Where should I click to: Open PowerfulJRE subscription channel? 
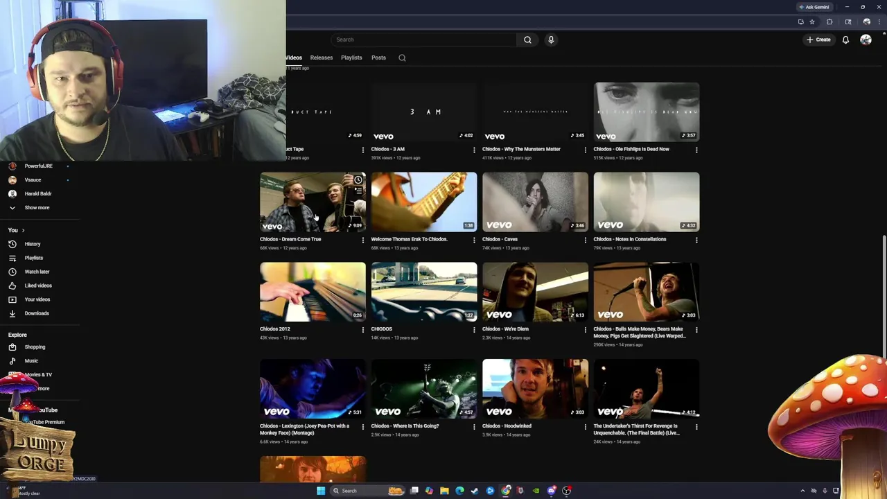coord(38,166)
